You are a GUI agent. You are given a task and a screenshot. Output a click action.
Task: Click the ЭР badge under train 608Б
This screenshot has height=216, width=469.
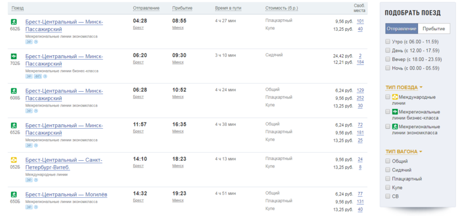(29, 111)
